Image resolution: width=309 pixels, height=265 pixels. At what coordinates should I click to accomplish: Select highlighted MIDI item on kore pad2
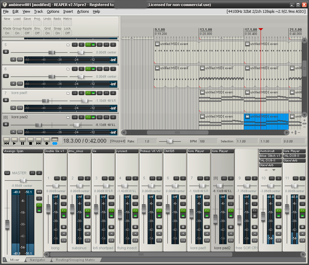(x=266, y=122)
